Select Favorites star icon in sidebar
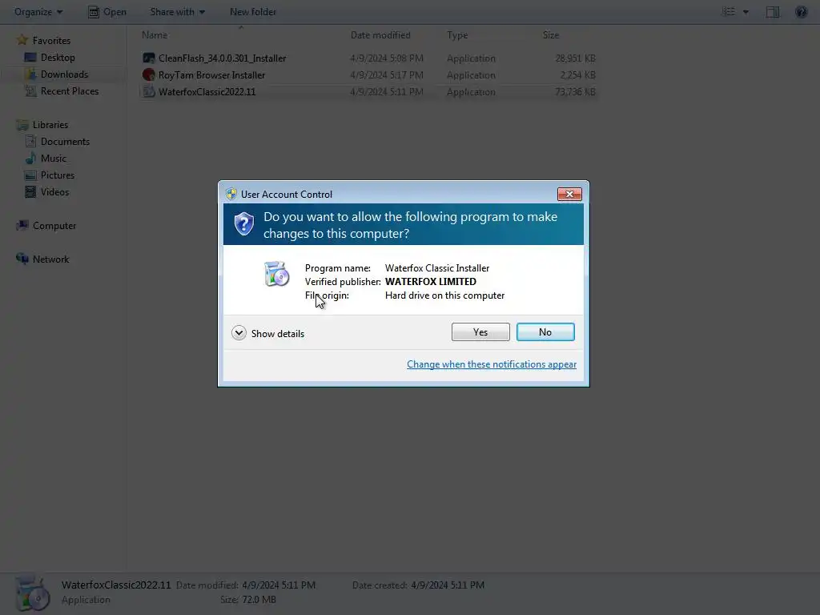The height and width of the screenshot is (615, 820). pos(22,40)
